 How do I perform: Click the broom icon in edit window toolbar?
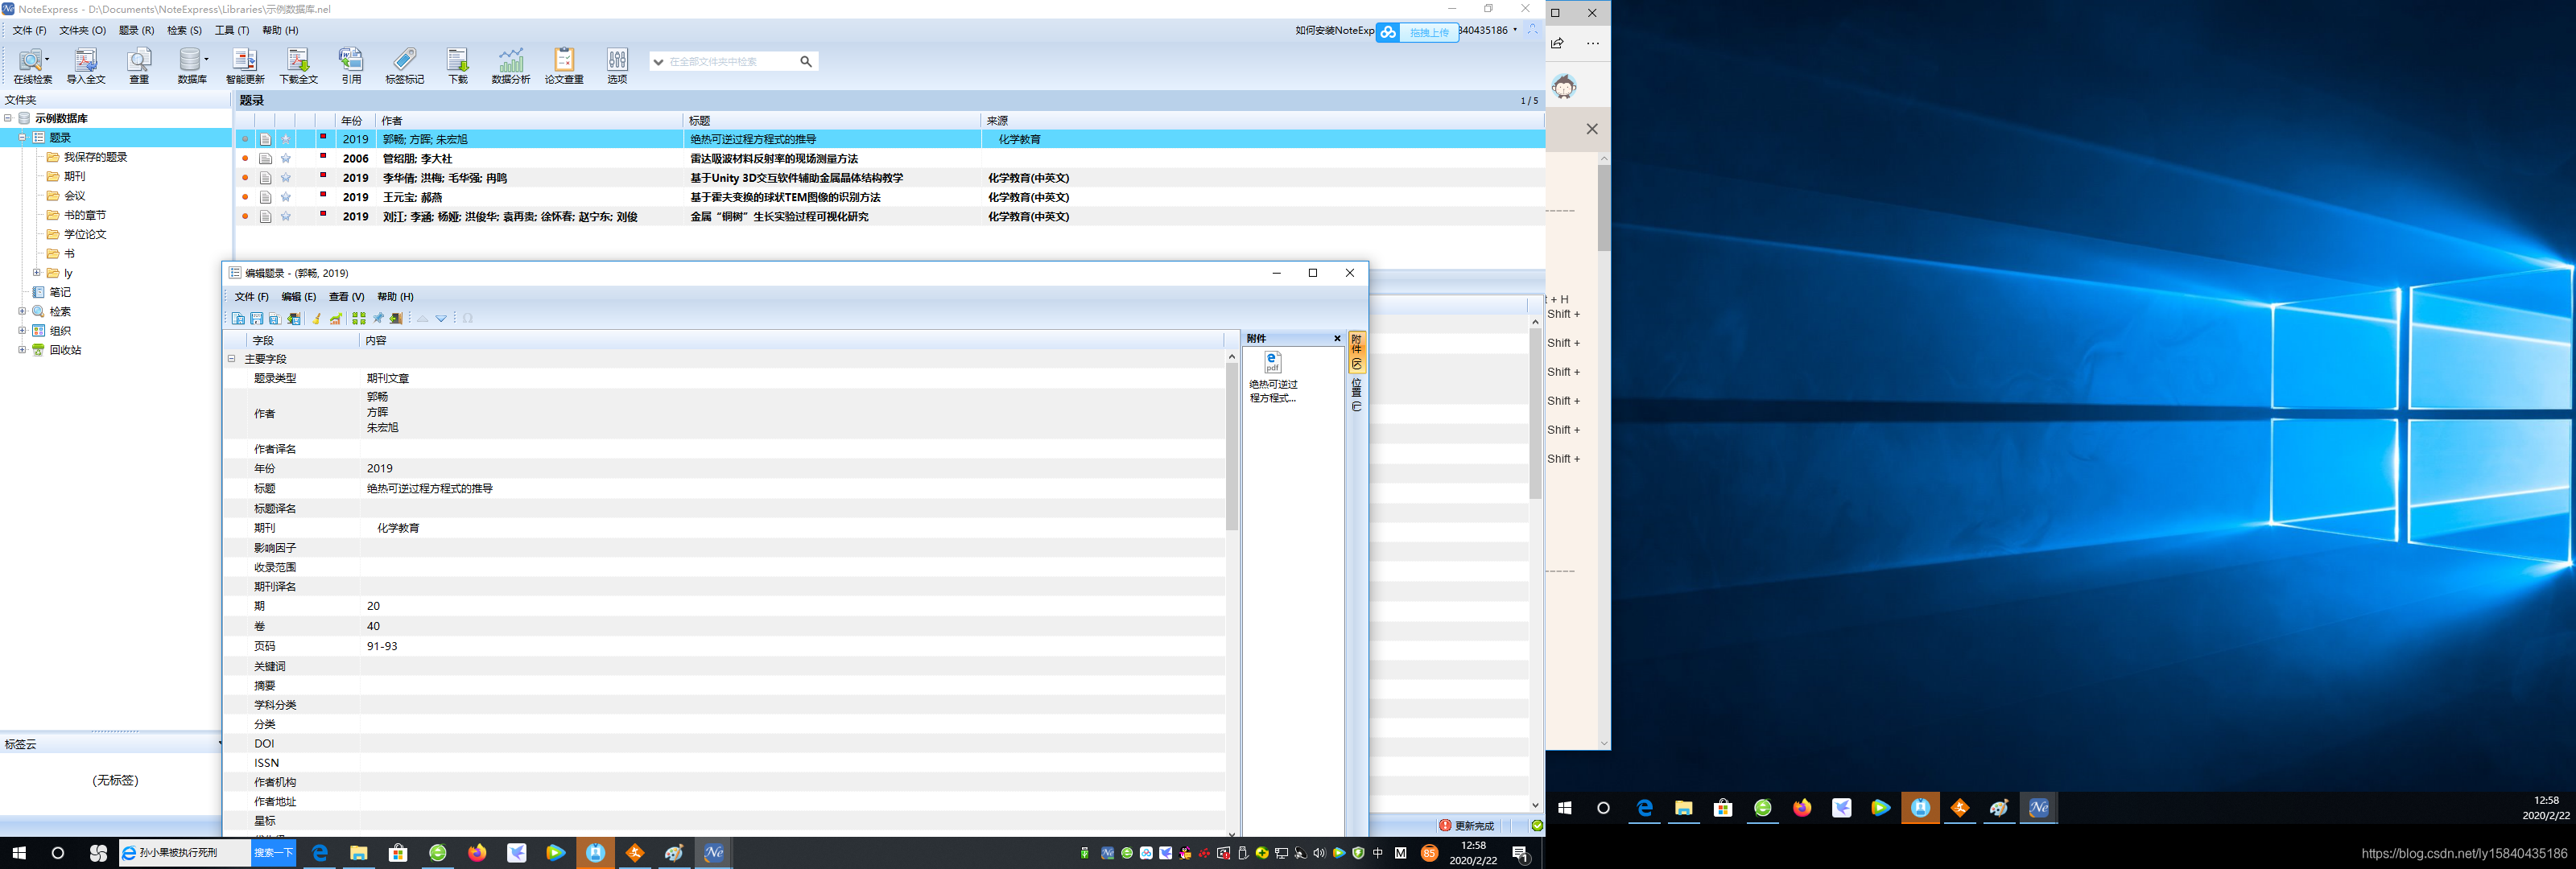316,318
